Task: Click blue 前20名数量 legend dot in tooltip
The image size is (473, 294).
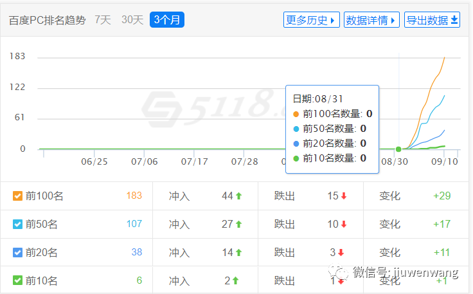Action: point(296,143)
